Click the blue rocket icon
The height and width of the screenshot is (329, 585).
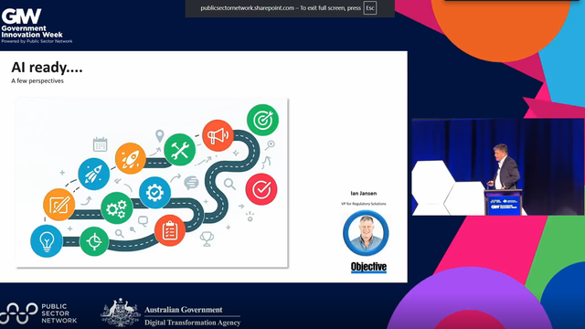pyautogui.click(x=93, y=174)
